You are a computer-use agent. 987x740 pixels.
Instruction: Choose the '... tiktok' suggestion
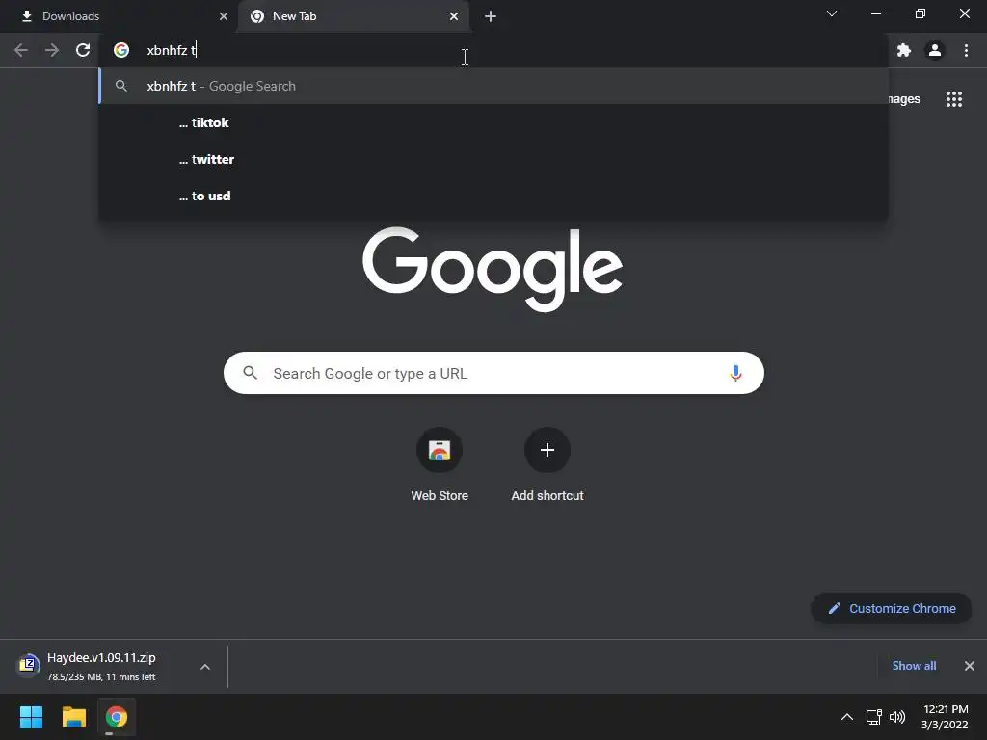[493, 122]
